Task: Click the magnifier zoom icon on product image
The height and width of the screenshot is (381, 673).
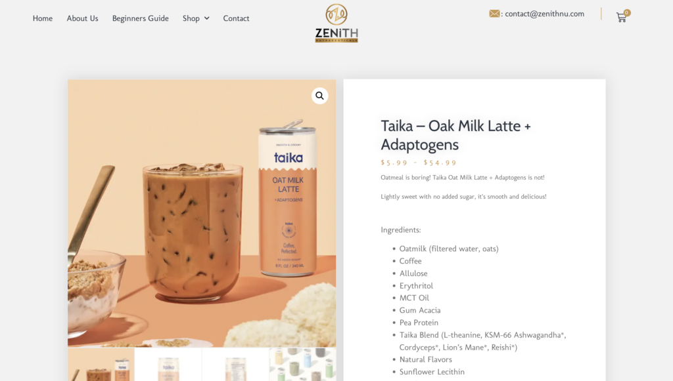Action: 320,96
